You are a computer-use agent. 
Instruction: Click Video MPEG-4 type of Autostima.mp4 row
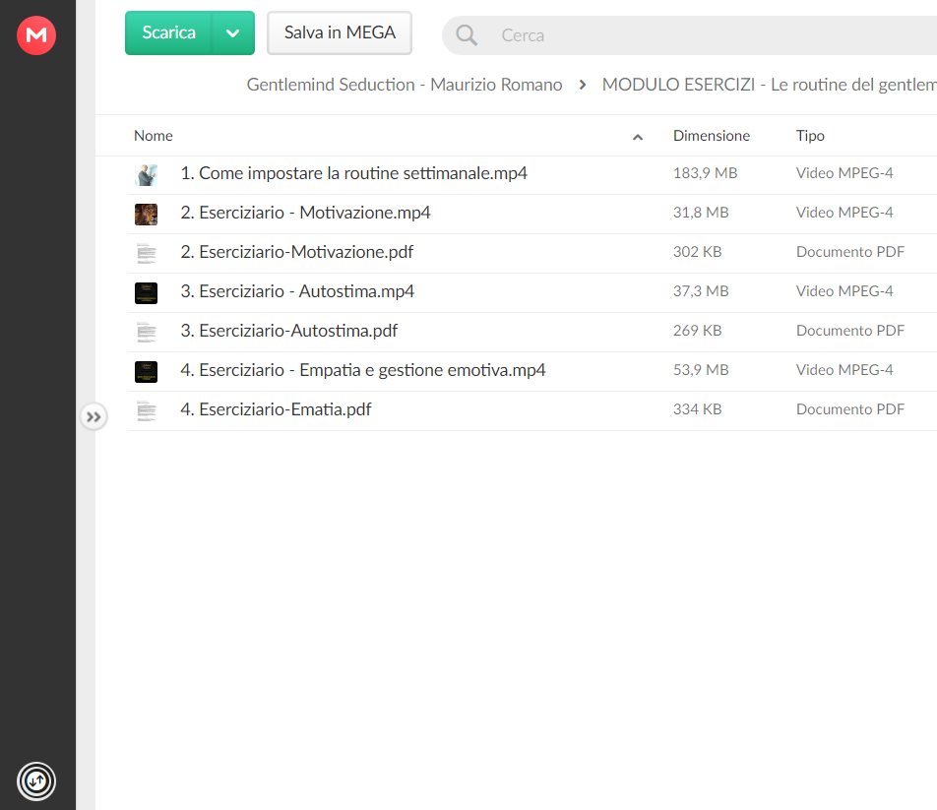point(844,291)
